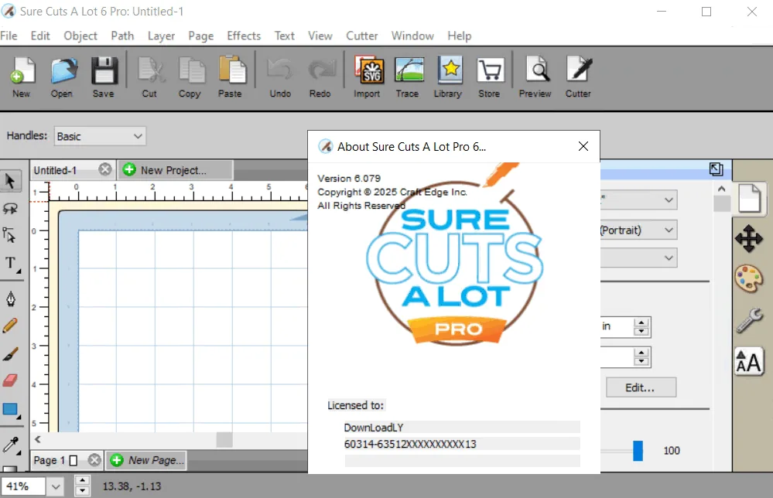Image resolution: width=773 pixels, height=498 pixels.
Task: Open the Store shopping cart icon
Action: (490, 77)
